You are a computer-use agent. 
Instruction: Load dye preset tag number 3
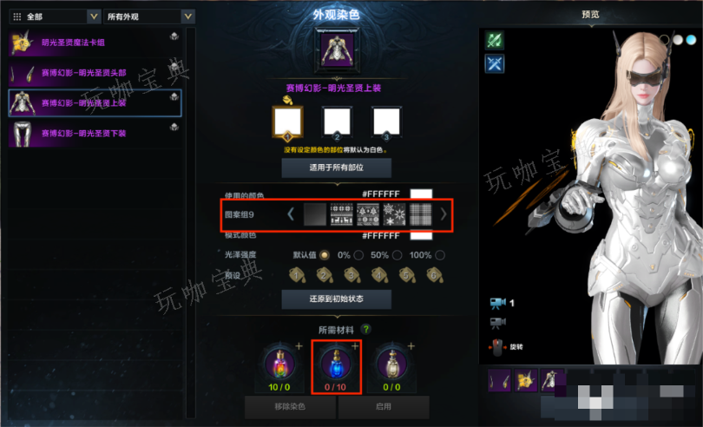[x=352, y=275]
